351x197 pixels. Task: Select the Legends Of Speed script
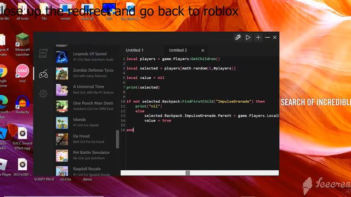click(x=84, y=56)
